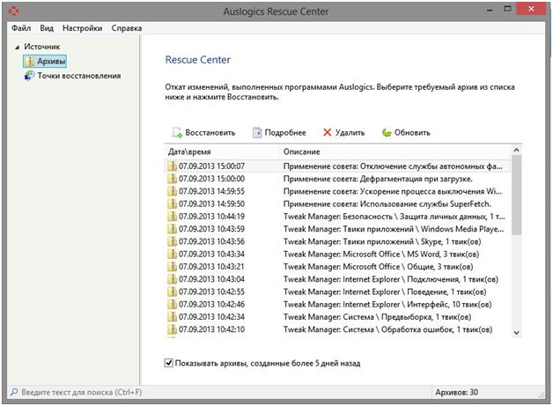Click the search magnifier icon in status bar

pos(14,391)
